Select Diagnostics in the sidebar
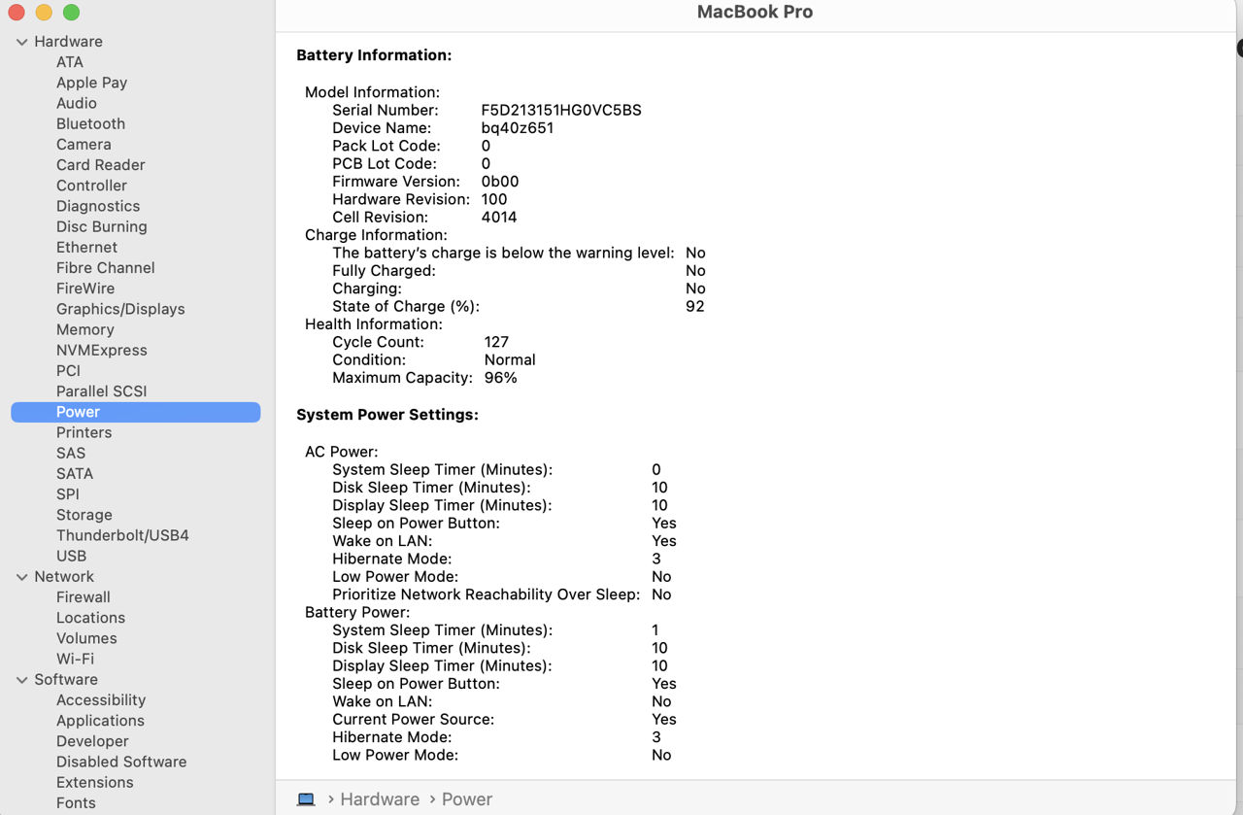 point(98,206)
